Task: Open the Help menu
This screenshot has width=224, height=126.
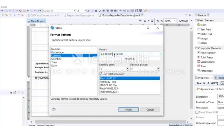Action: [x=4, y=7]
